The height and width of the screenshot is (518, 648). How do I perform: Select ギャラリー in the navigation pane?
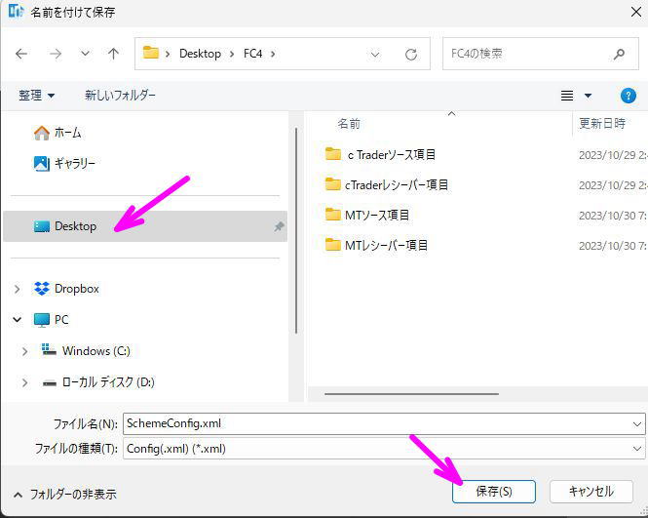(x=64, y=164)
